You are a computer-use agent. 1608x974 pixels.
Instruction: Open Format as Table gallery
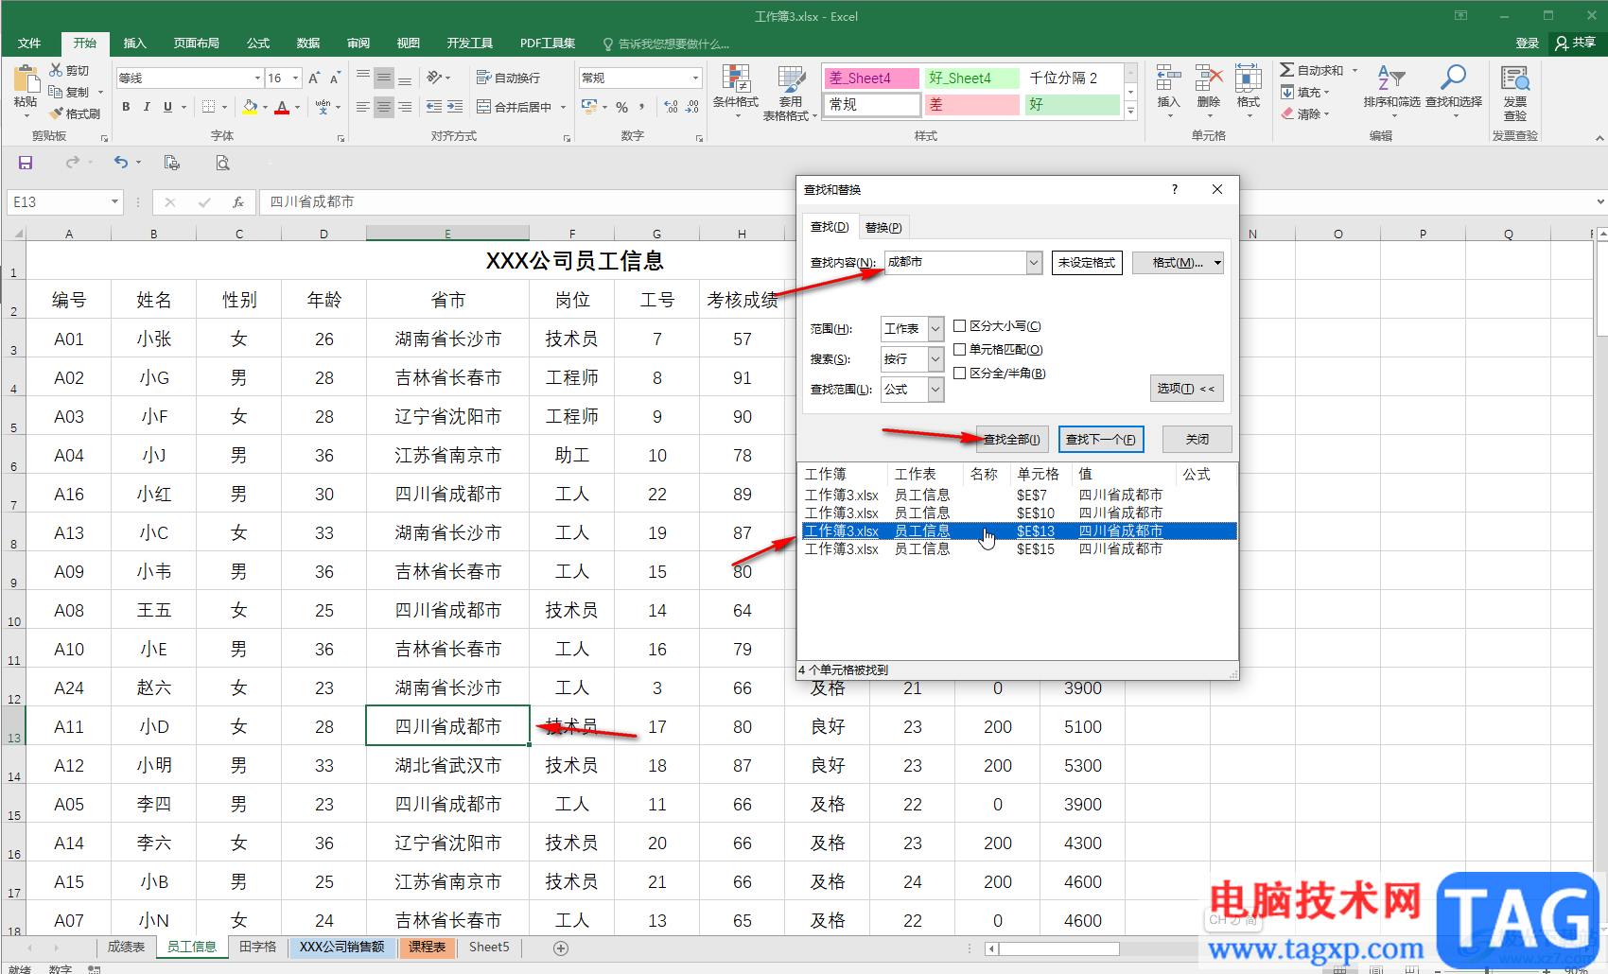(x=790, y=92)
